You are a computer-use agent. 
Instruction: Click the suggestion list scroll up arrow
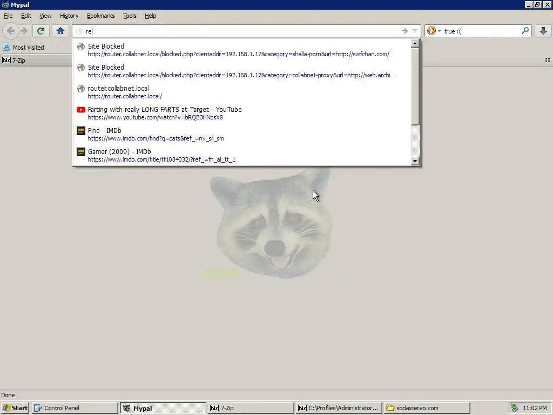(415, 43)
